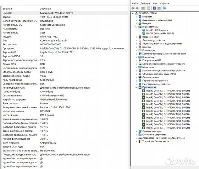The image size is (199, 169).
Task: Collapse the DESKTOP-U7IFJIM root node
Action: pos(133,13)
